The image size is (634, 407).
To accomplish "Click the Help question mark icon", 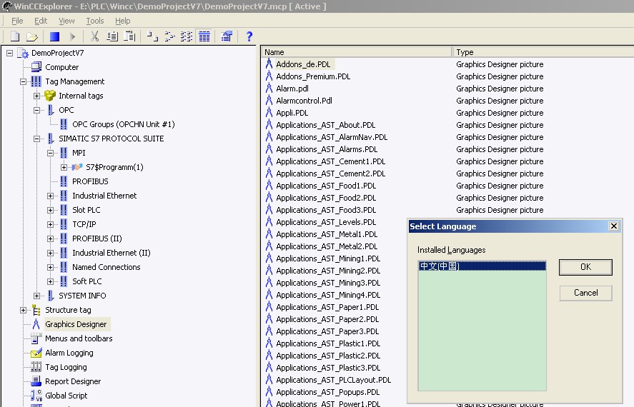I will [249, 36].
